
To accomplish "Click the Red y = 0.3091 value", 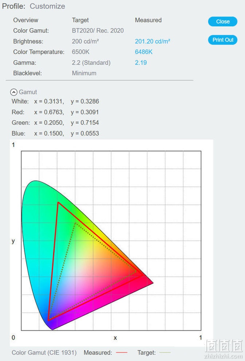I will (x=85, y=112).
